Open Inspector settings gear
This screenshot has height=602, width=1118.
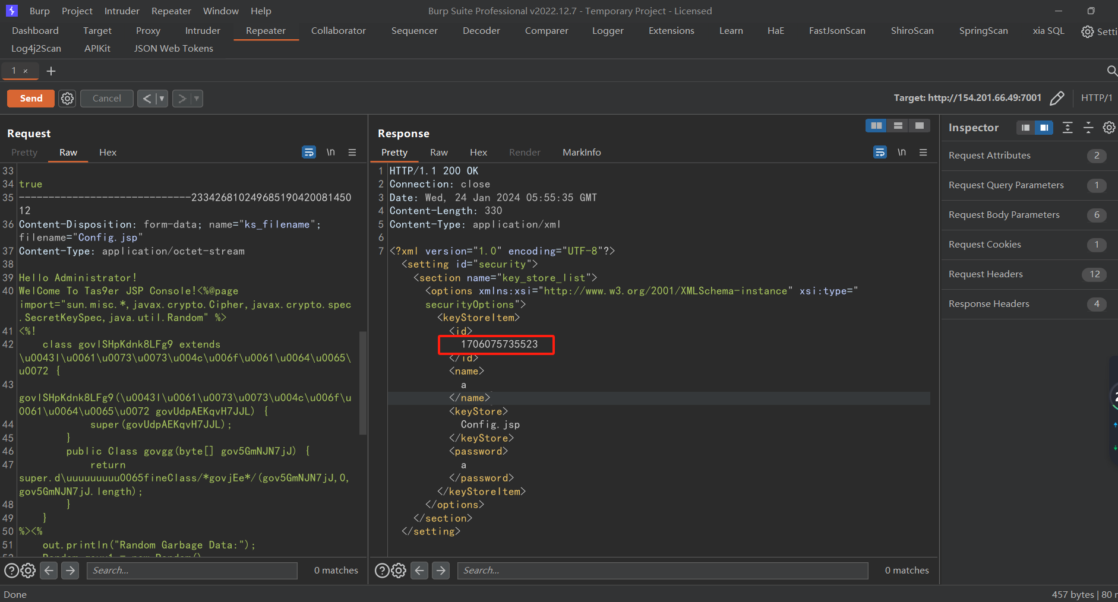[1109, 128]
